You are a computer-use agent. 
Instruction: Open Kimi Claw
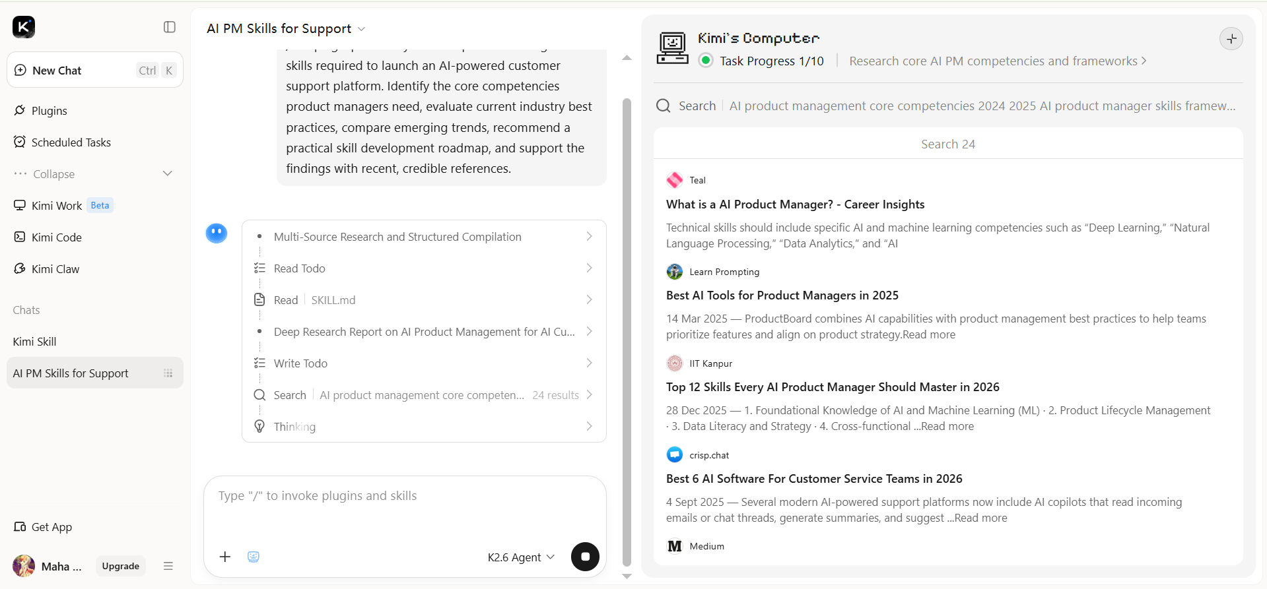point(95,269)
